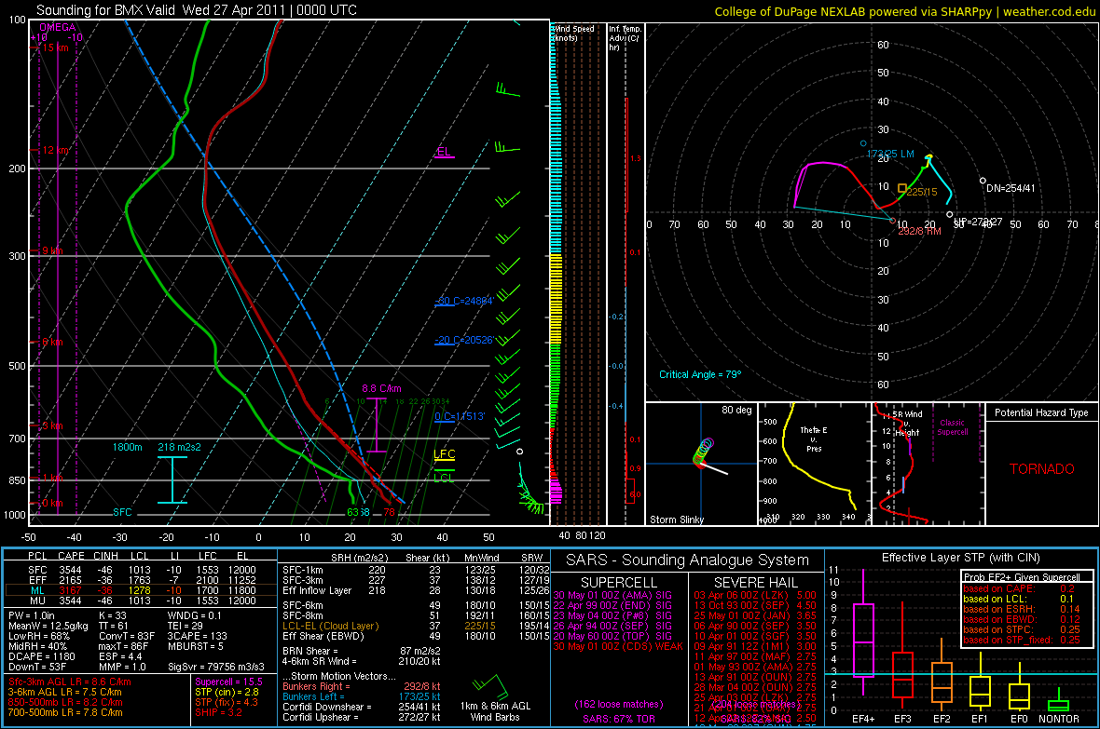Click the EL label on the Skew-T plot
Viewport: 1100px width, 729px height.
444,152
